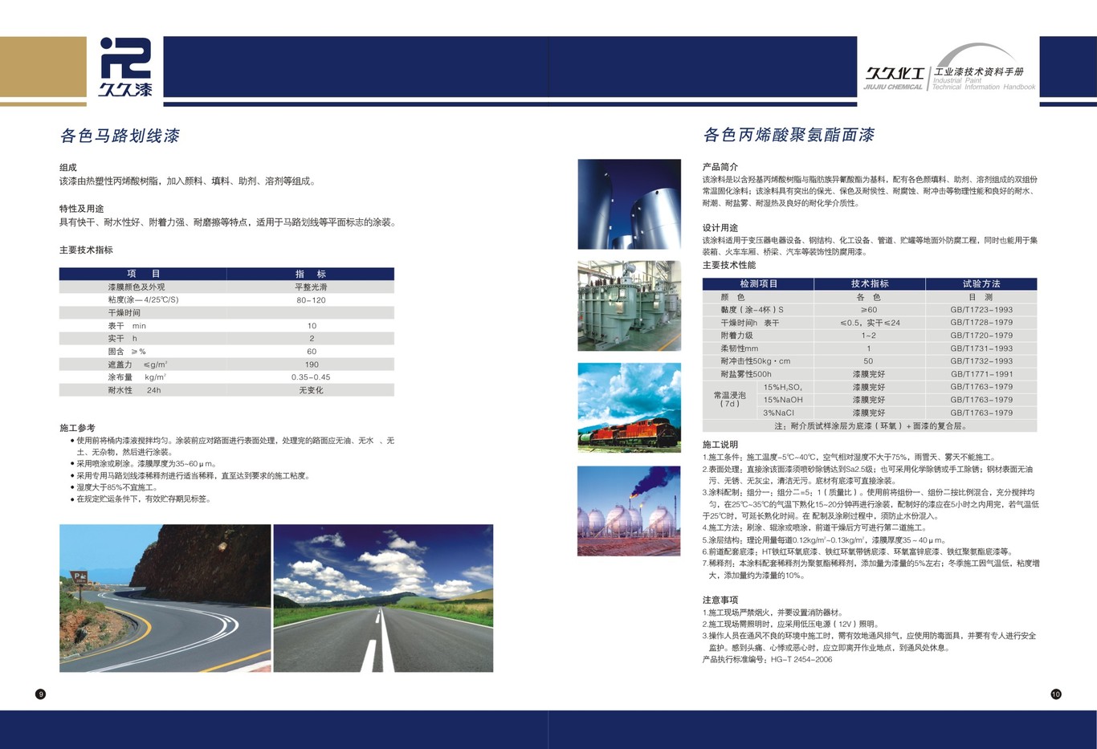Image resolution: width=1097 pixels, height=749 pixels.
Task: Select the 耐盐雾性500h row label
Action: [x=746, y=374]
